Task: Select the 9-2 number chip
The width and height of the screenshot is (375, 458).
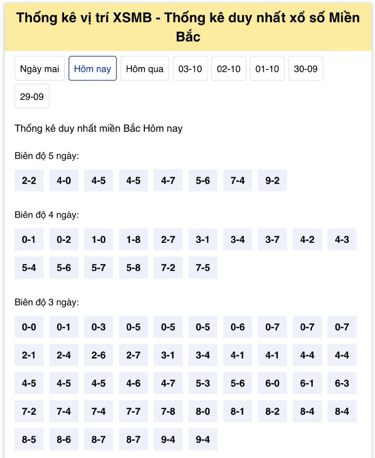Action: coord(272,180)
